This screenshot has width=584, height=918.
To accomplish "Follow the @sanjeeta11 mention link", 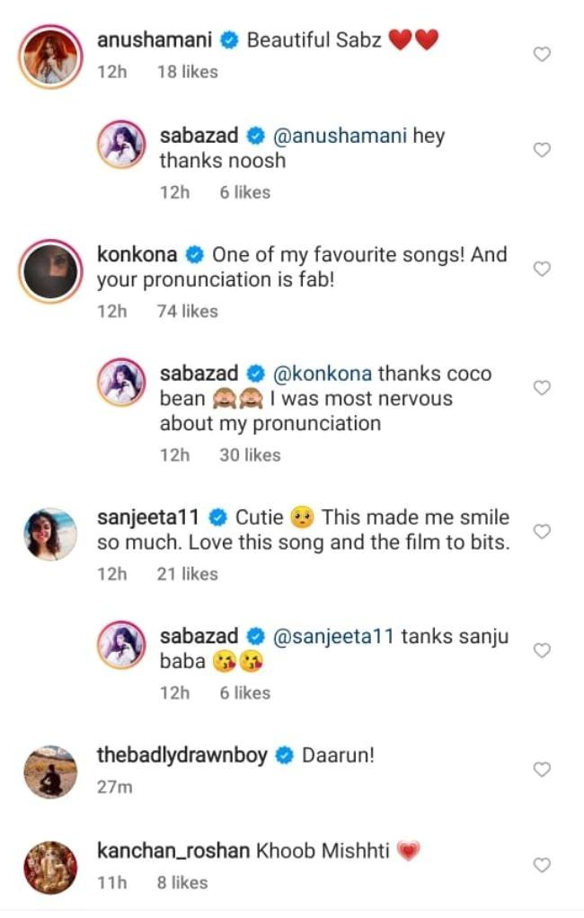I will tap(332, 637).
